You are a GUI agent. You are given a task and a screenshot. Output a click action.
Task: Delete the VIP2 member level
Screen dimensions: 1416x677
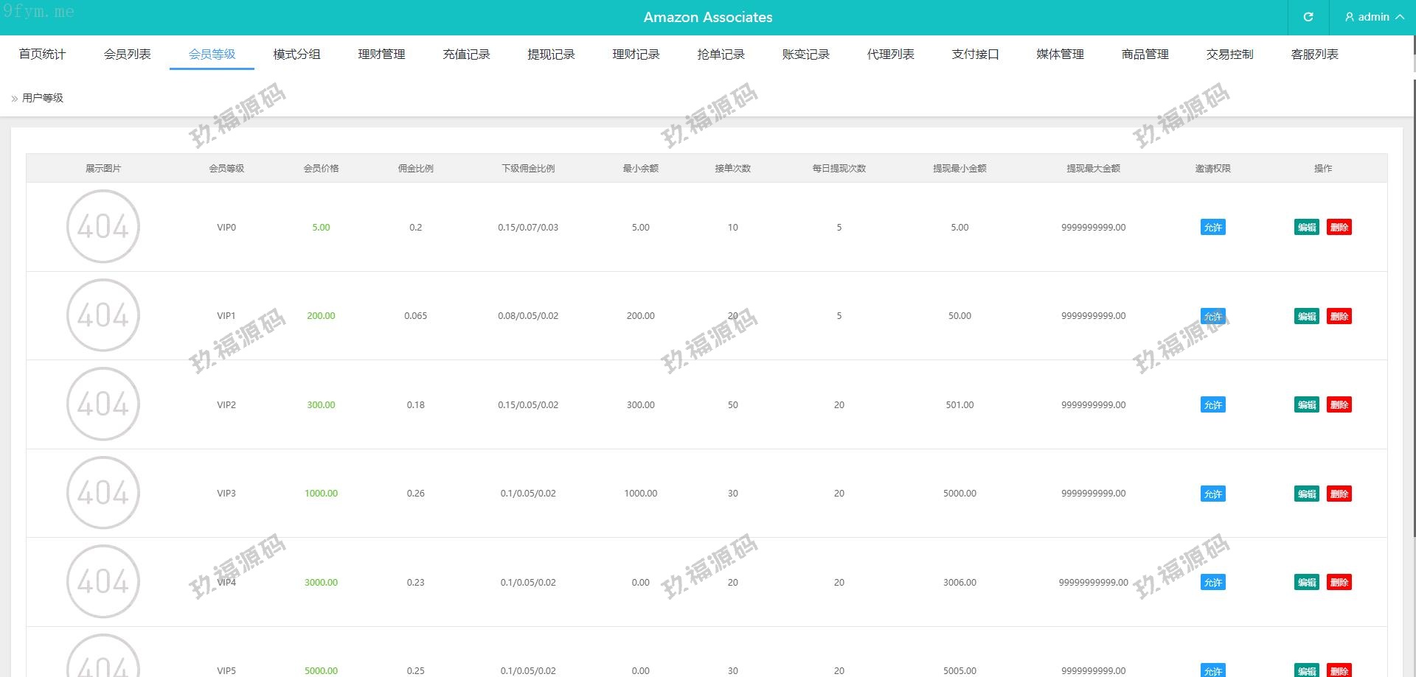point(1339,405)
